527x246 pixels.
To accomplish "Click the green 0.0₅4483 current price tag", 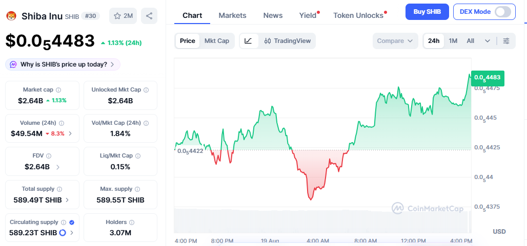I will pyautogui.click(x=488, y=78).
